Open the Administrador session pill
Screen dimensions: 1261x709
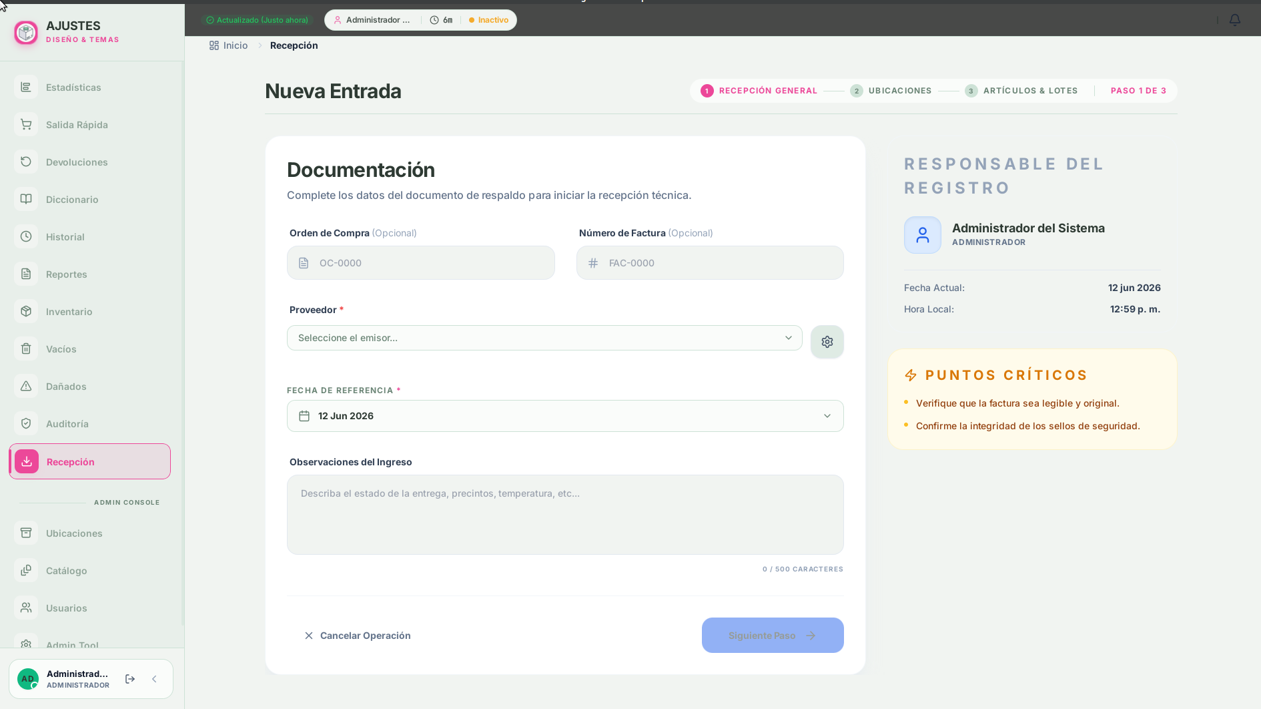click(420, 20)
